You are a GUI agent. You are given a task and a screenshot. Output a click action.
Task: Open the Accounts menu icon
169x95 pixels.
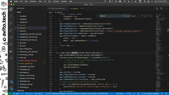[11, 81]
